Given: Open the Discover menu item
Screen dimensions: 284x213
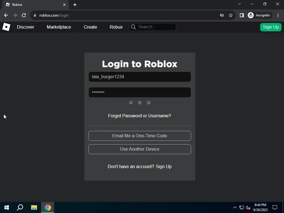Looking at the screenshot, I should [26, 27].
